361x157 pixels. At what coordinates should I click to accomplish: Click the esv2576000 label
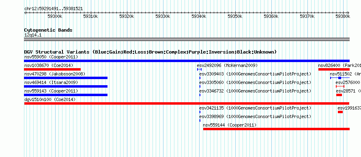pos(348,82)
